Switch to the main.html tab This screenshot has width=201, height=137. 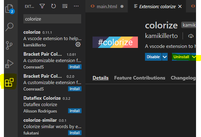click(x=107, y=6)
